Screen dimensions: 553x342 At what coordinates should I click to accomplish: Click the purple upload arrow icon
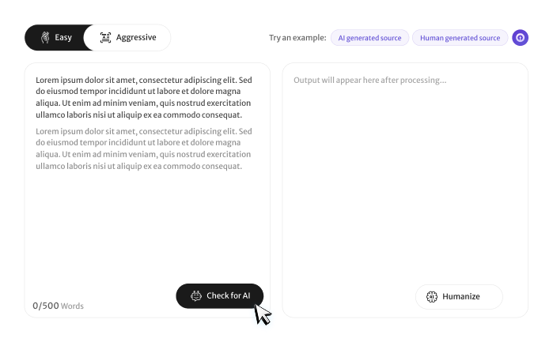tap(520, 38)
